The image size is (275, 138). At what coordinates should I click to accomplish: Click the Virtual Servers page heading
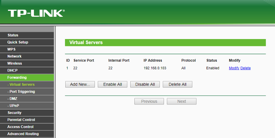click(86, 42)
